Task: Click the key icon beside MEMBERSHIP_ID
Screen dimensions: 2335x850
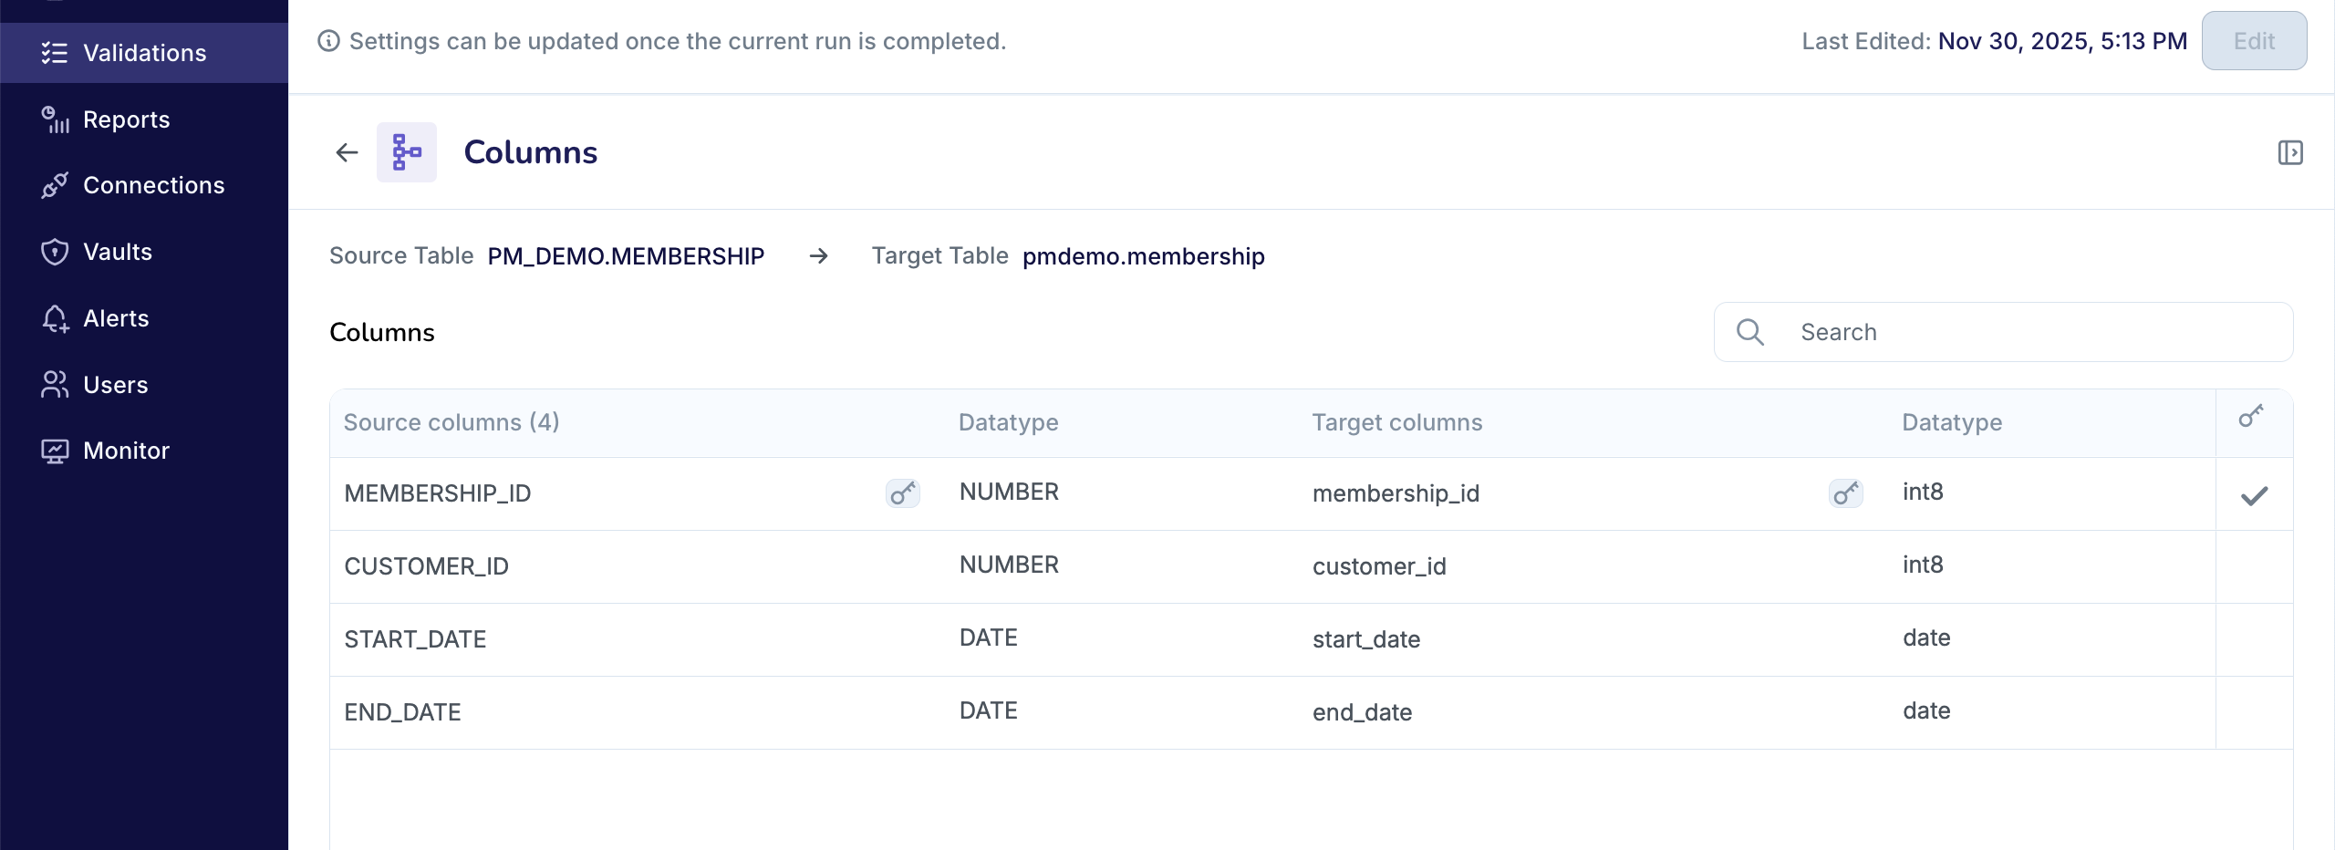Action: point(902,493)
